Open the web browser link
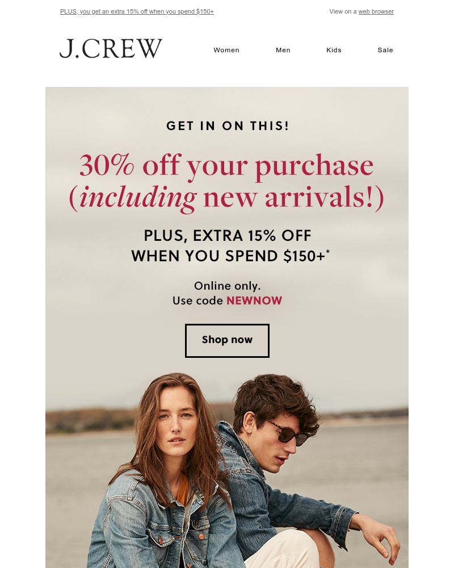 tap(376, 11)
